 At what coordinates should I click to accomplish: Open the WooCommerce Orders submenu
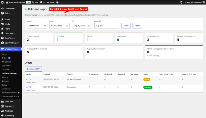pos(4,58)
